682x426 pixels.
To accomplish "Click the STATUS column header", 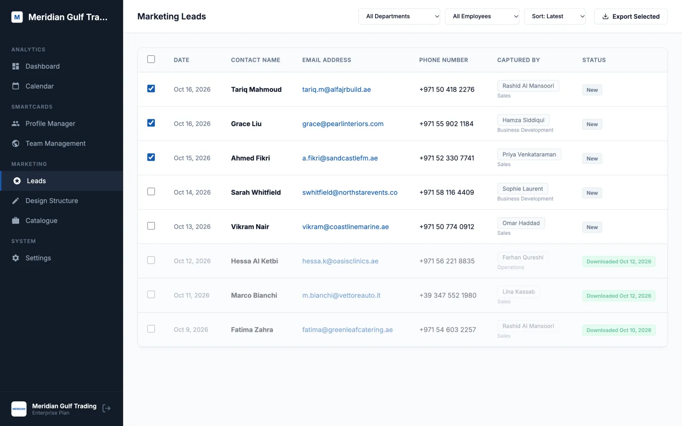I will pos(594,60).
